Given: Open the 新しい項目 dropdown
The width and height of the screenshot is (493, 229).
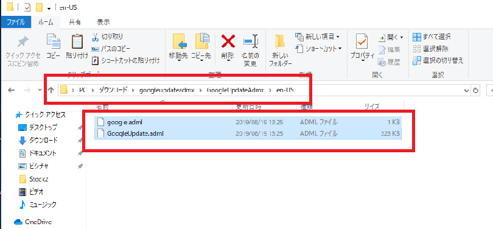Looking at the screenshot, I should click(318, 37).
